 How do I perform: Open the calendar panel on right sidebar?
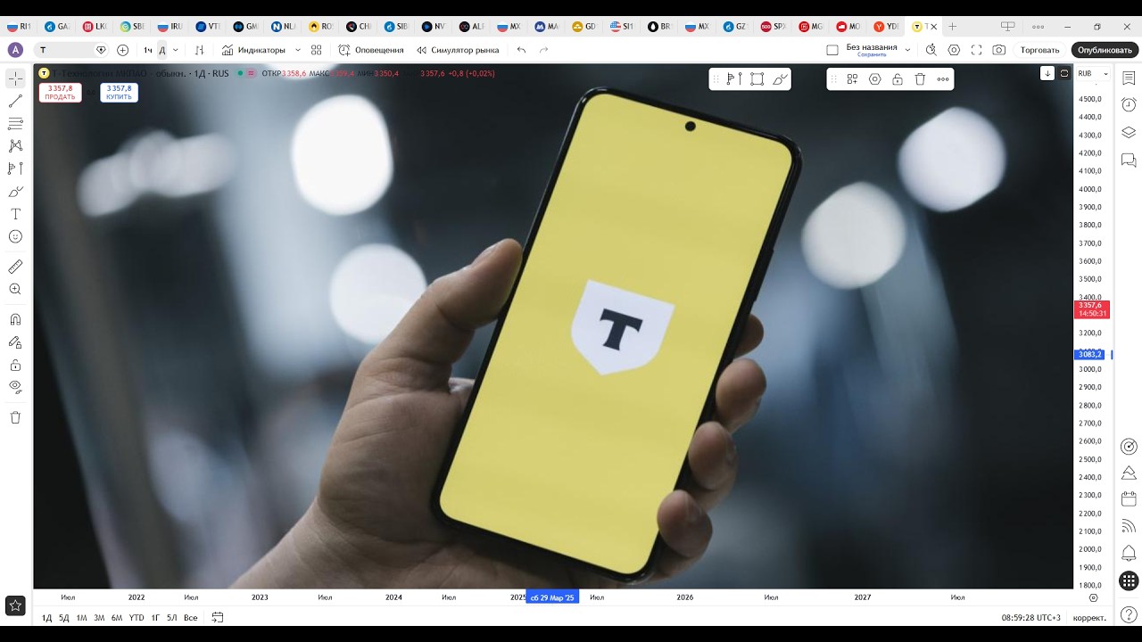click(1129, 499)
